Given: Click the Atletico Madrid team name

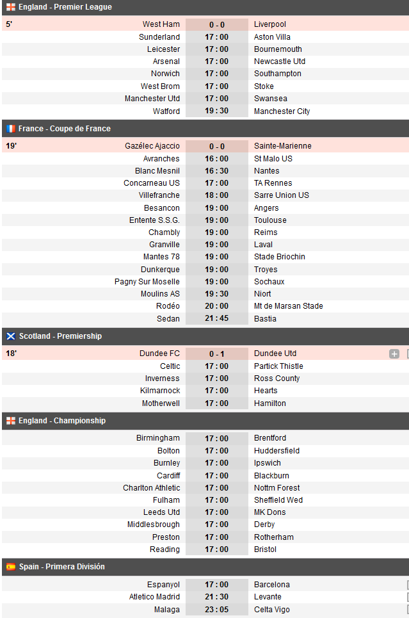Looking at the screenshot, I should pyautogui.click(x=154, y=597).
